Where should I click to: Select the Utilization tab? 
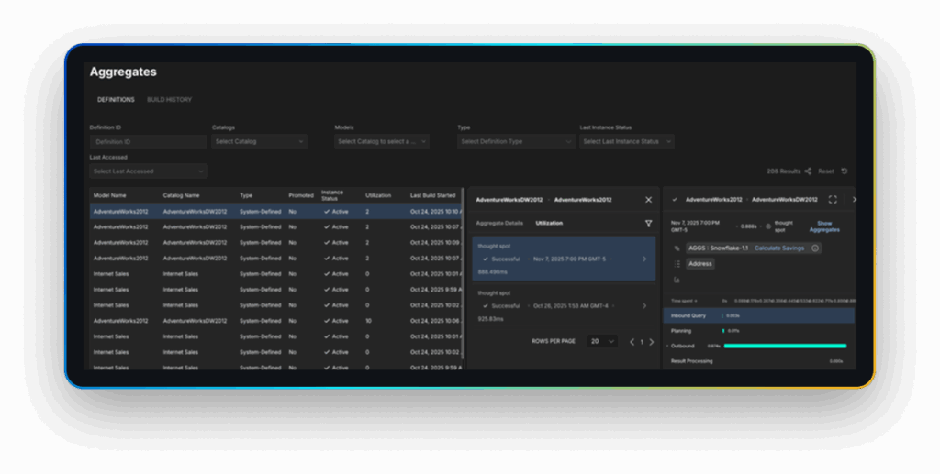click(x=549, y=223)
